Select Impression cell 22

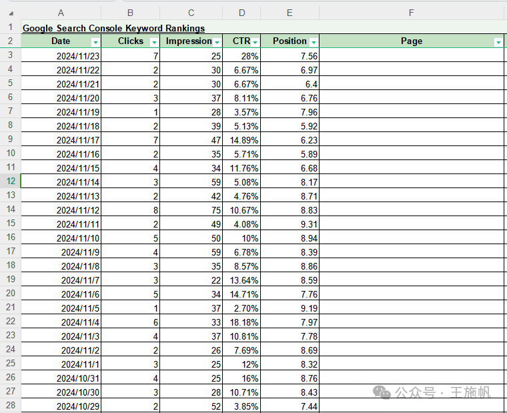click(x=191, y=280)
